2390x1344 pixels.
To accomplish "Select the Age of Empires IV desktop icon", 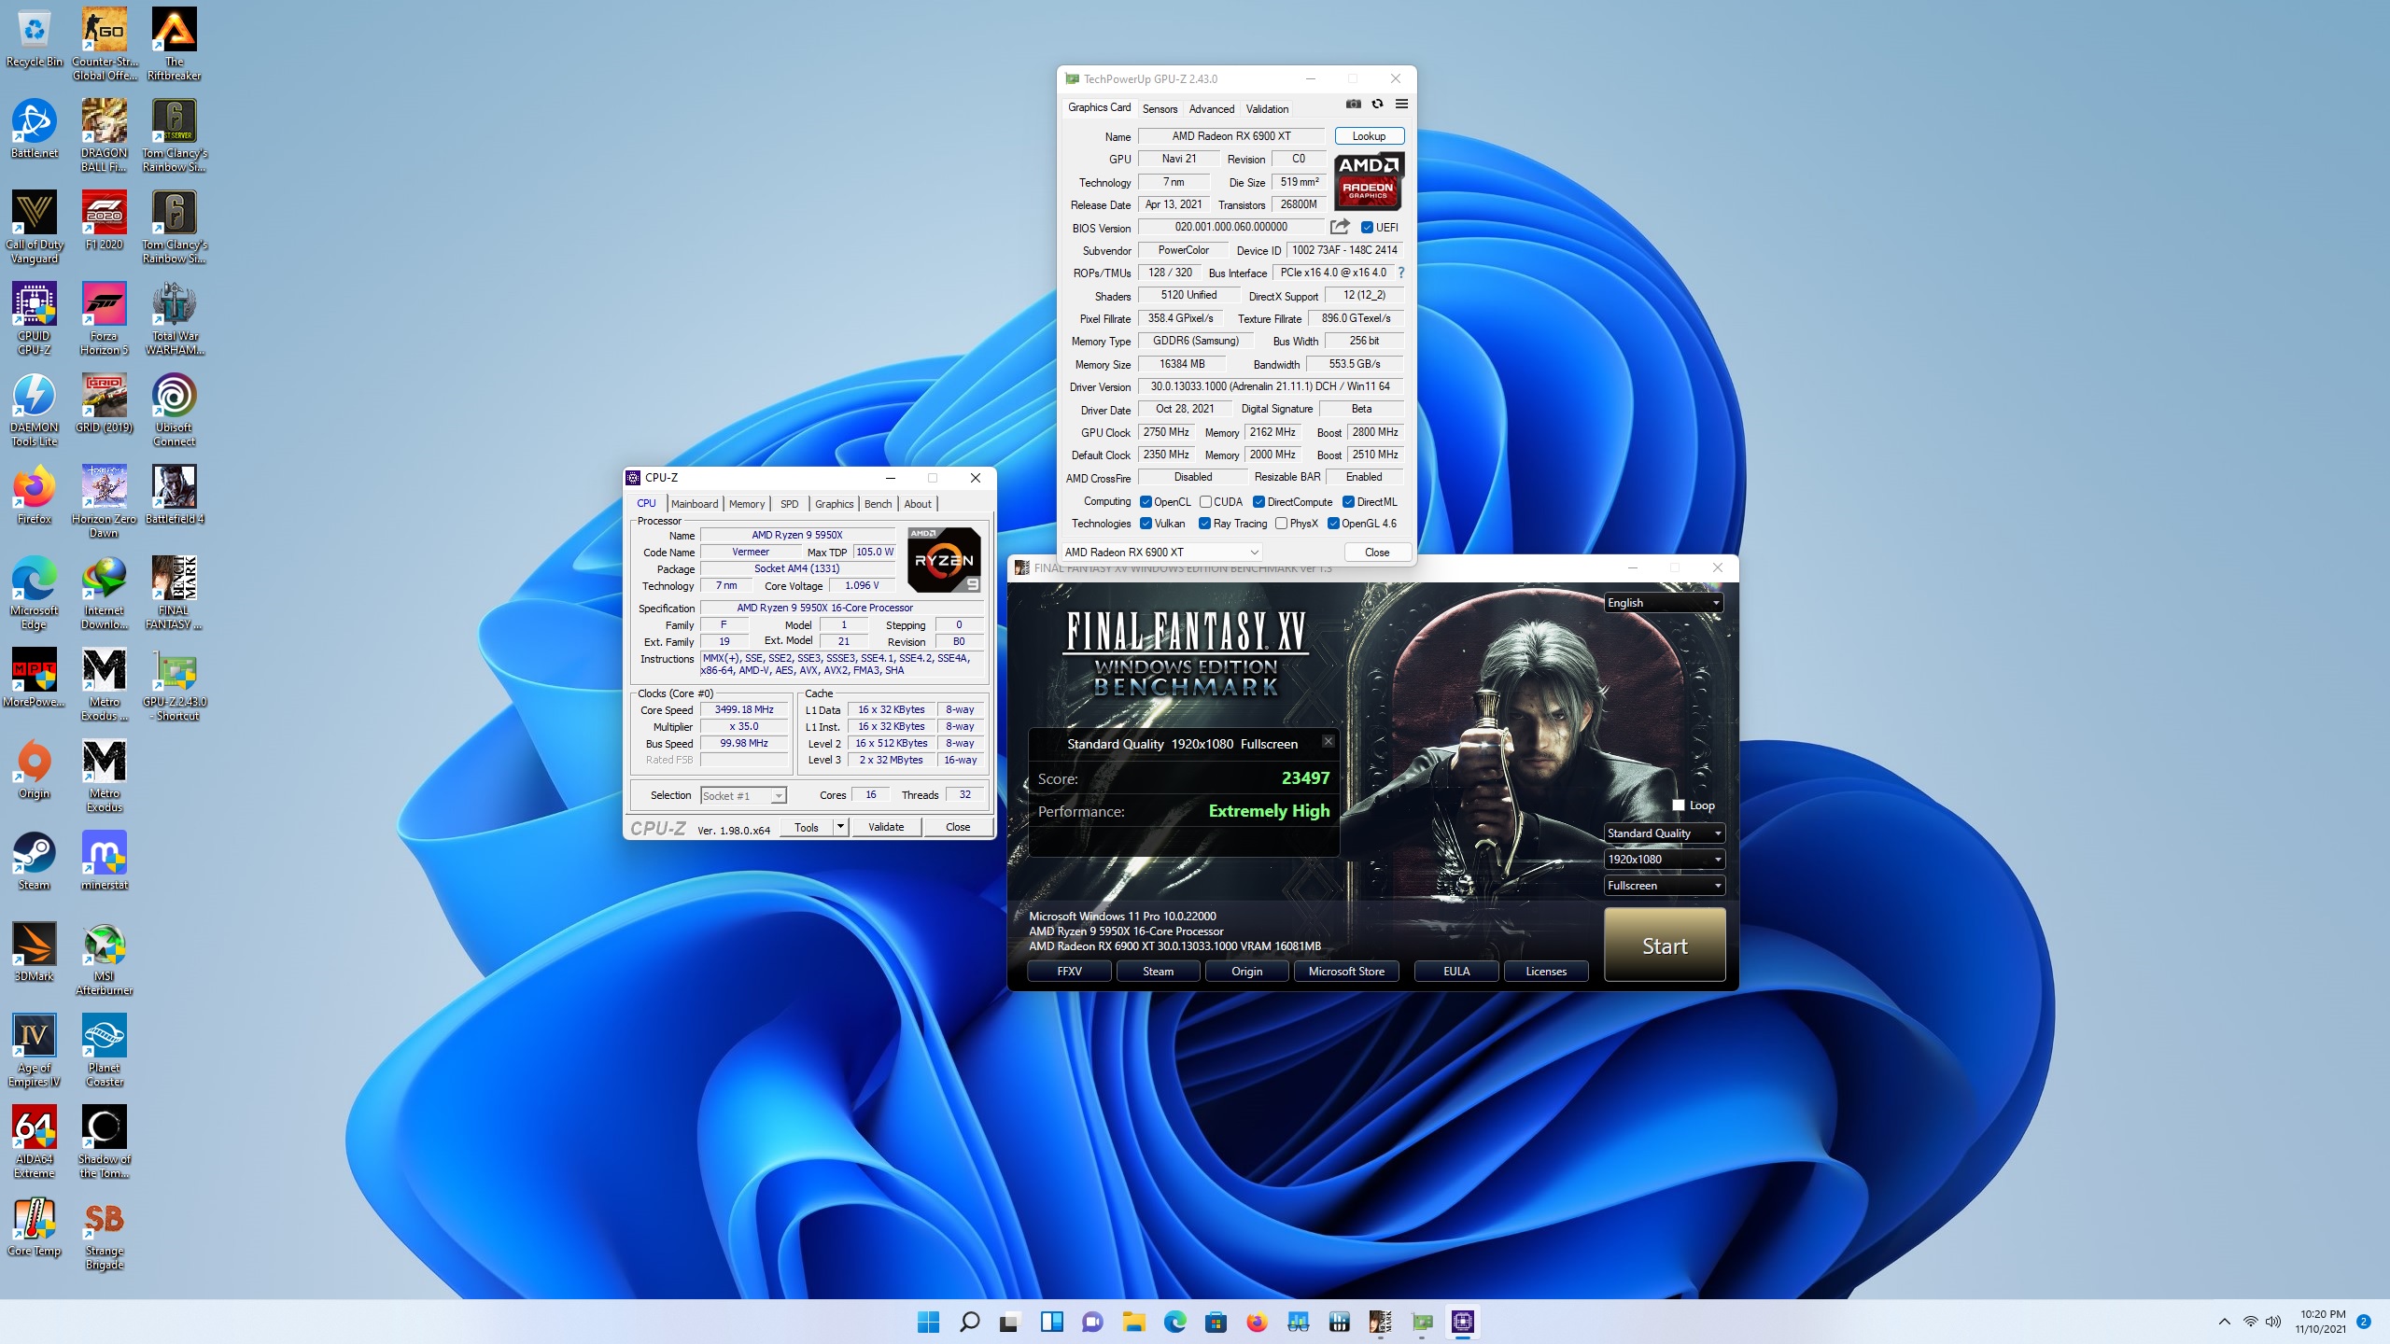I will coord(35,1050).
